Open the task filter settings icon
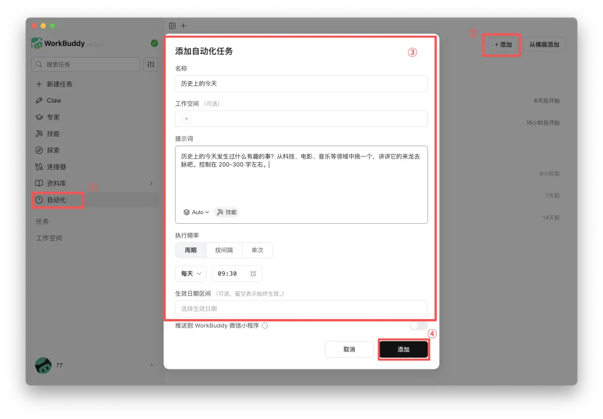 tap(151, 64)
